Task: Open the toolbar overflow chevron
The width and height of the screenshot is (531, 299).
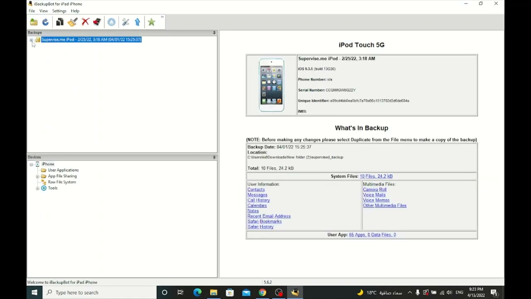Action: point(162,17)
